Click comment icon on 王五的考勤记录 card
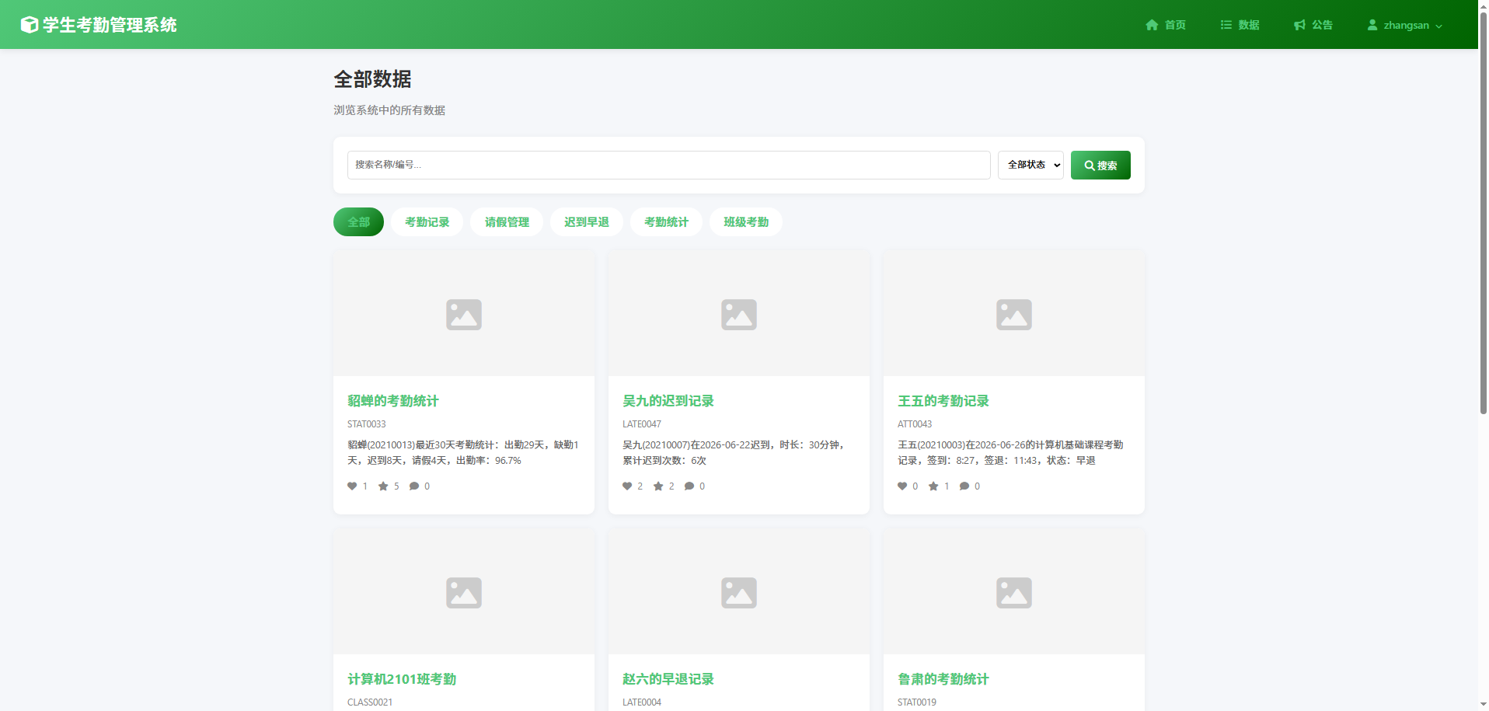The width and height of the screenshot is (1489, 711). click(x=964, y=486)
